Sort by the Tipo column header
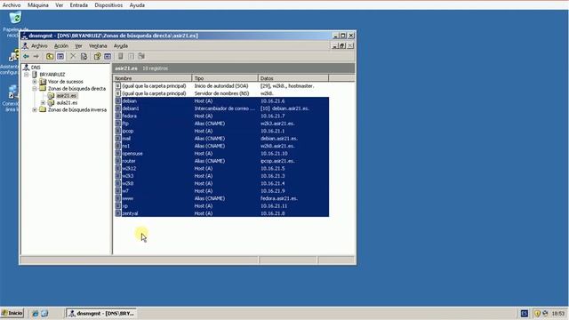The image size is (569, 320). pyautogui.click(x=225, y=78)
